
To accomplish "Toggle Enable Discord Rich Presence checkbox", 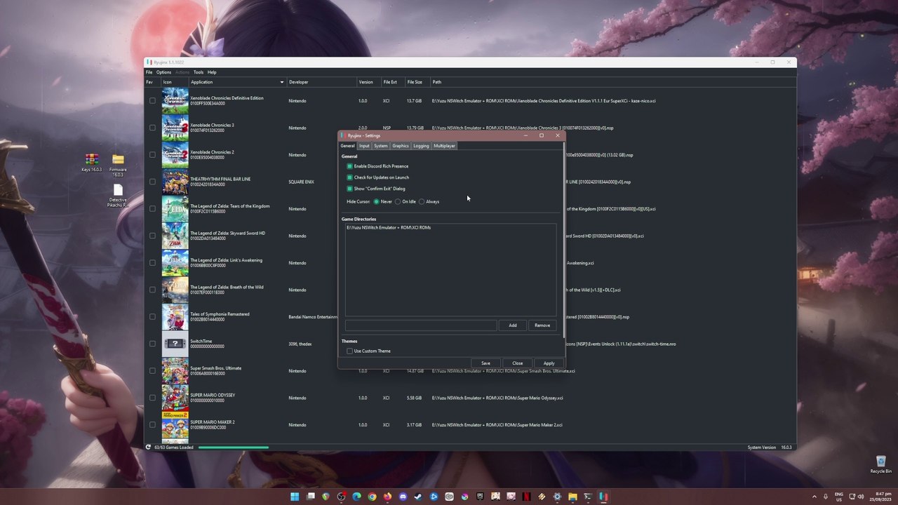I will (349, 166).
